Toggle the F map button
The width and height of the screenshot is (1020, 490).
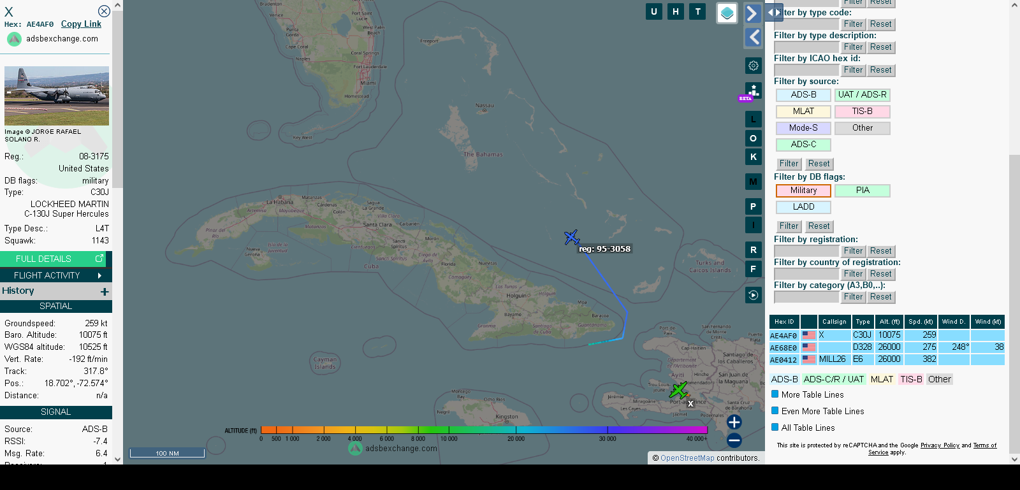pos(754,269)
